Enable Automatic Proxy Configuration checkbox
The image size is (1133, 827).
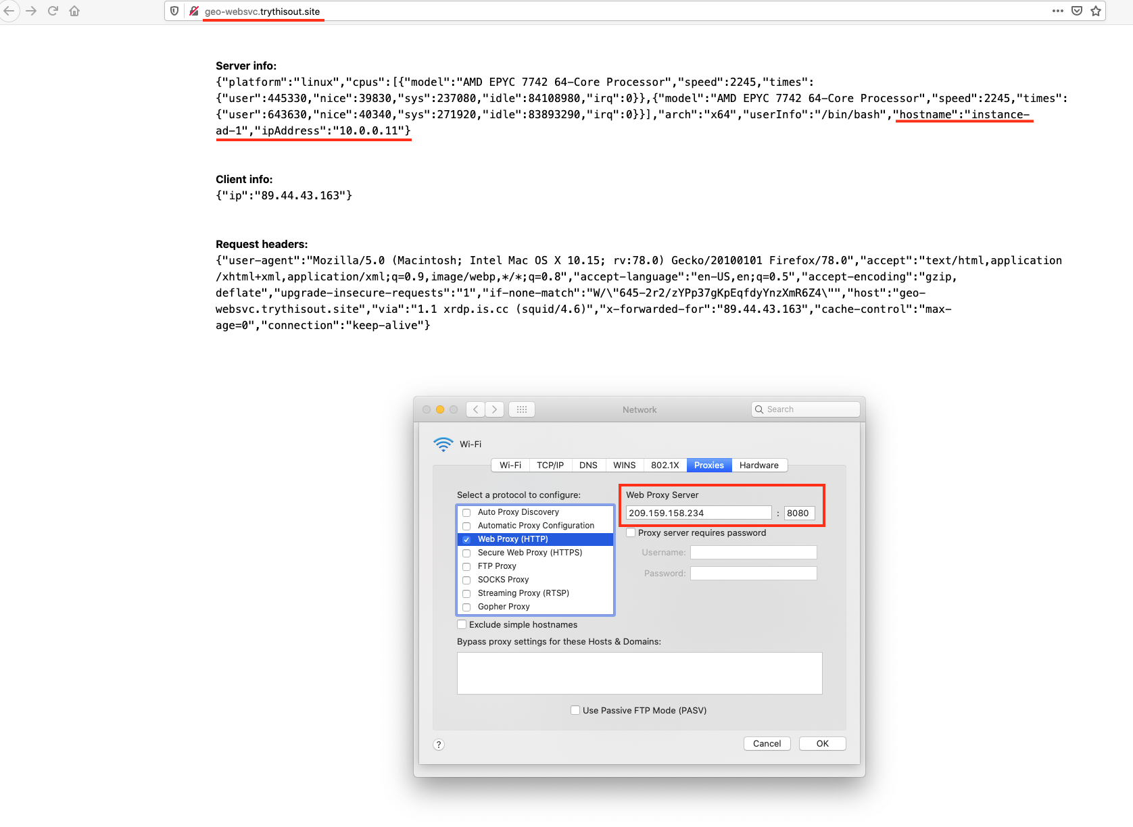[466, 526]
